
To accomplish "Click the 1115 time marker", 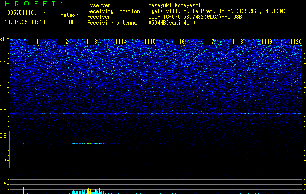I will (150, 42).
